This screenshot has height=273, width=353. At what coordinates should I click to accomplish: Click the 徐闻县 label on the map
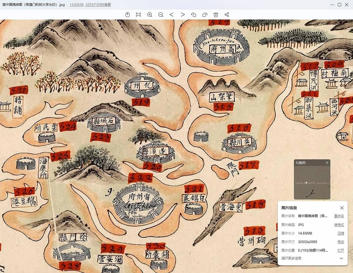(73, 237)
